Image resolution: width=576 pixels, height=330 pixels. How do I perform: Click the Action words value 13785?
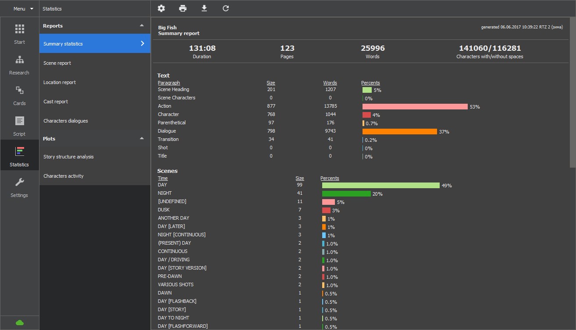click(x=330, y=106)
